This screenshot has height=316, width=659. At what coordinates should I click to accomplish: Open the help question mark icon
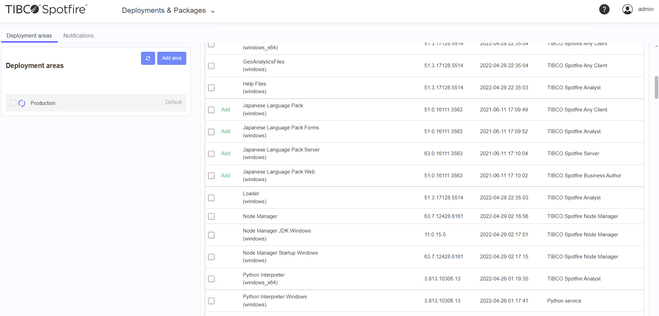point(604,9)
